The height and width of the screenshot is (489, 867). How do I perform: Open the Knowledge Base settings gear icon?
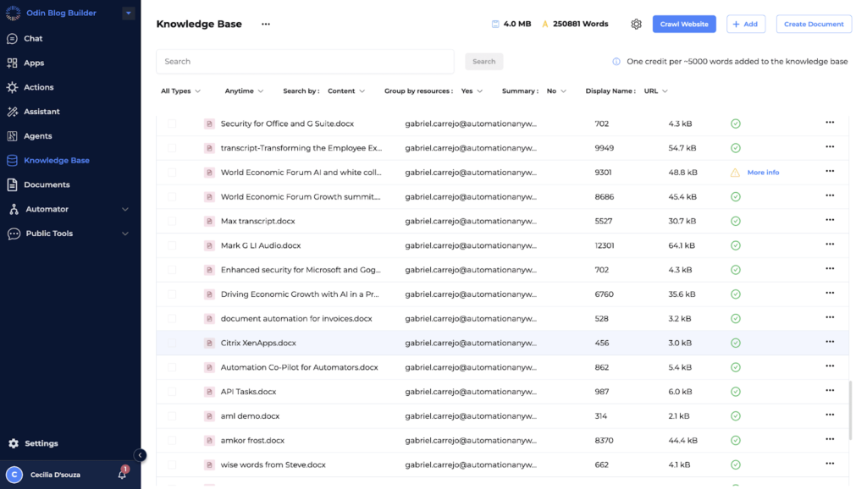(636, 25)
